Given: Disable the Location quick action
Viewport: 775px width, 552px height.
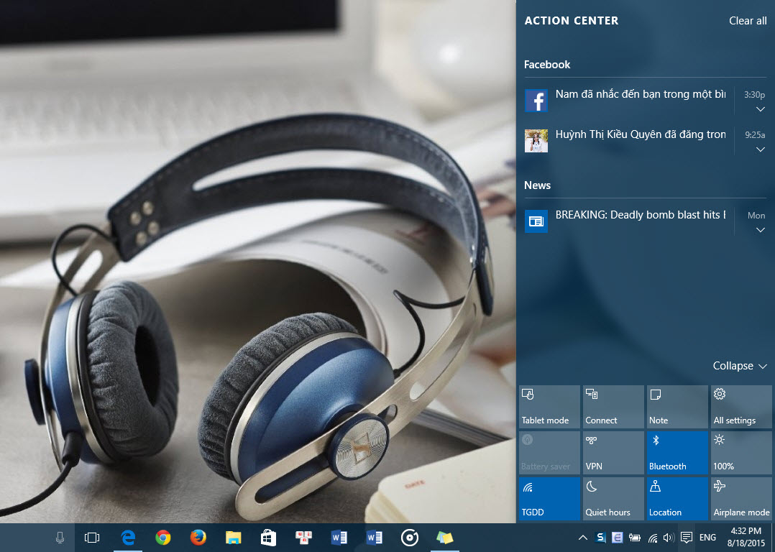Looking at the screenshot, I should [677, 499].
